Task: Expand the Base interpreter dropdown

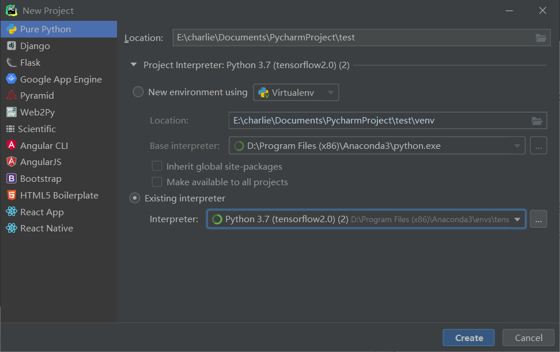Action: pyautogui.click(x=518, y=145)
